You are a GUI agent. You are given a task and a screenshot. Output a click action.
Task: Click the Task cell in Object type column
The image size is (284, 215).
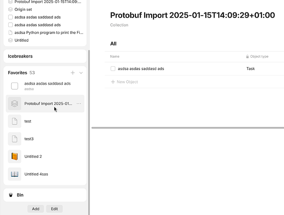pyautogui.click(x=250, y=69)
